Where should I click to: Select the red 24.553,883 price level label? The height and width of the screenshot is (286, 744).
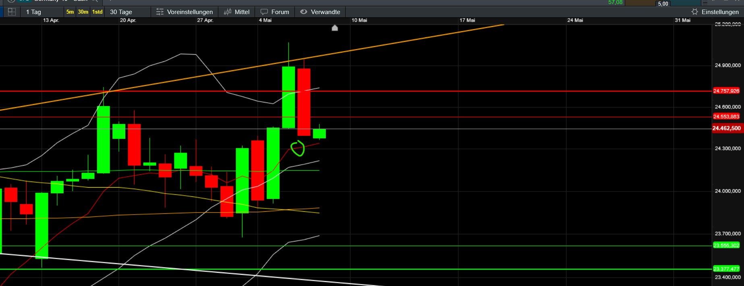tap(726, 117)
